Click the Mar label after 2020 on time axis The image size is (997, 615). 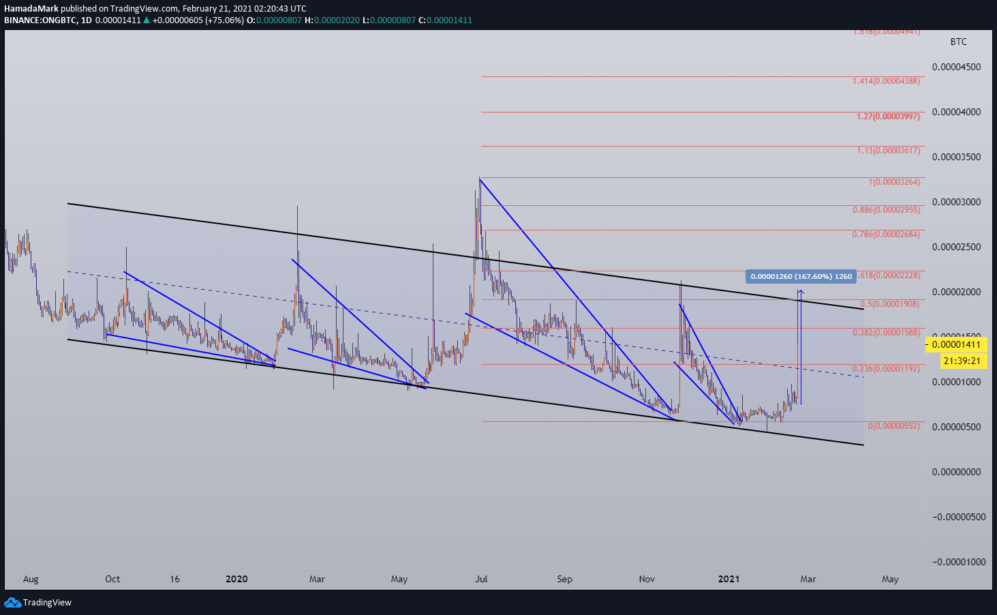point(317,579)
